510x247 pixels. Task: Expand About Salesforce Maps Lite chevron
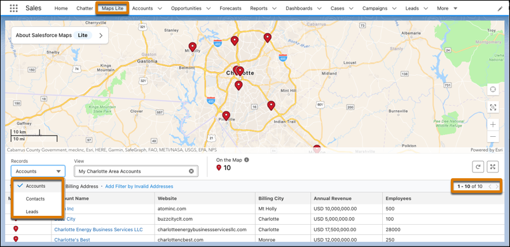101,36
